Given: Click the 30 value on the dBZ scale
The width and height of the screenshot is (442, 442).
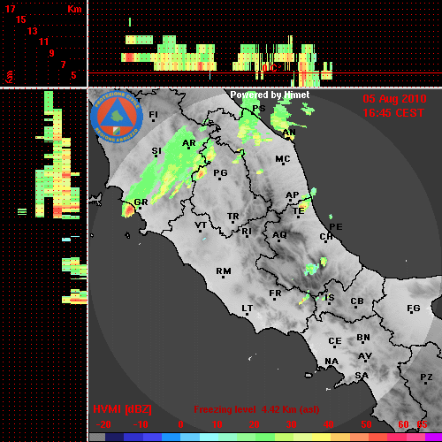Looking at the screenshot, I should pyautogui.click(x=292, y=424).
